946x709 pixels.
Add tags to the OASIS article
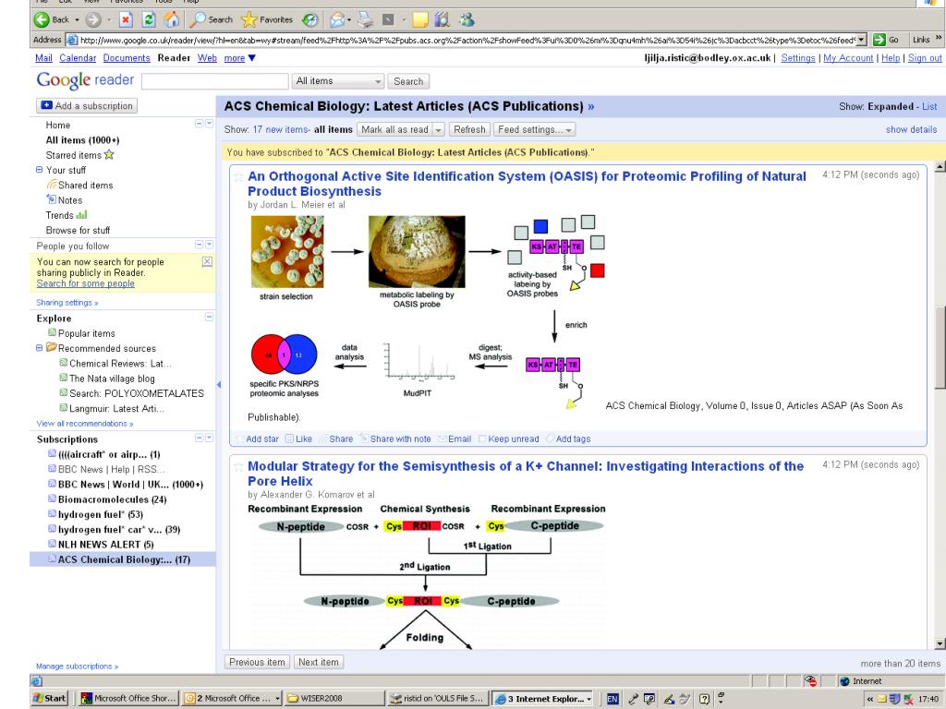568,439
